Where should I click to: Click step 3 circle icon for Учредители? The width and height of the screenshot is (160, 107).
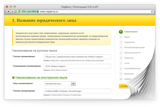[121, 42]
